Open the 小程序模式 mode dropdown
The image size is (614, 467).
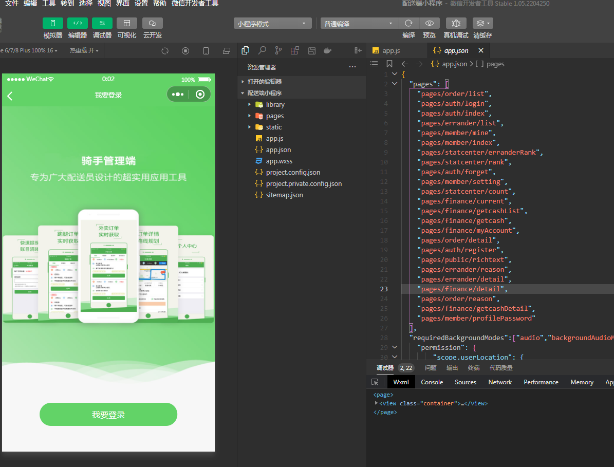tap(272, 23)
